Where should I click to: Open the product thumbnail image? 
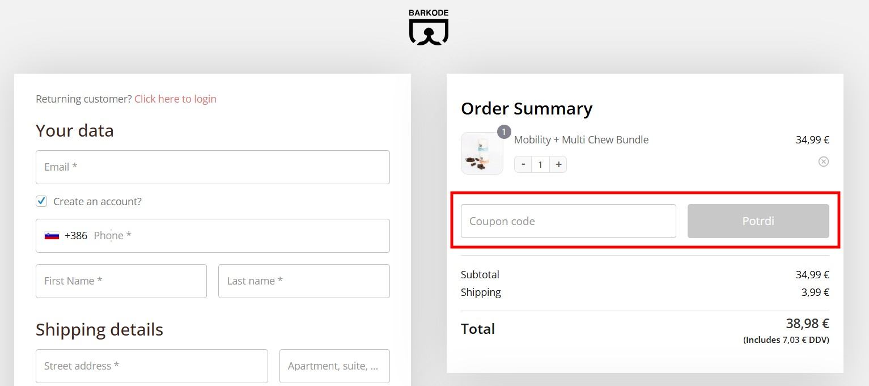481,154
